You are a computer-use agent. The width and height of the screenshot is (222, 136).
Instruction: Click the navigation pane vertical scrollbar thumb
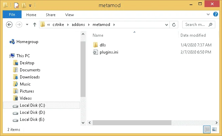click(x=83, y=69)
